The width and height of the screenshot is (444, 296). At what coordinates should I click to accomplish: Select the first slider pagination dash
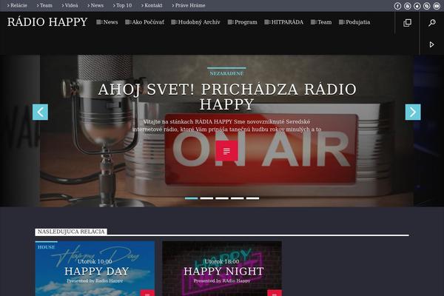click(x=192, y=198)
